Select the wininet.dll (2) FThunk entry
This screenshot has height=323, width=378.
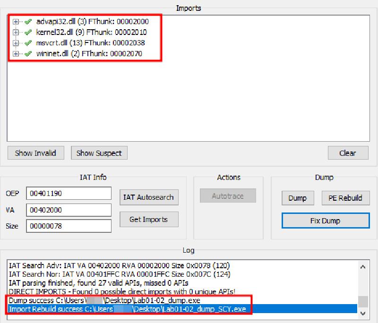[89, 54]
